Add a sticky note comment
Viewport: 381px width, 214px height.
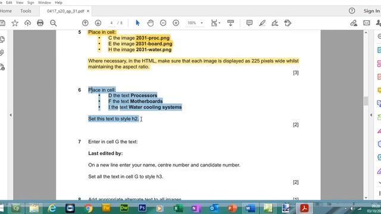(249, 23)
